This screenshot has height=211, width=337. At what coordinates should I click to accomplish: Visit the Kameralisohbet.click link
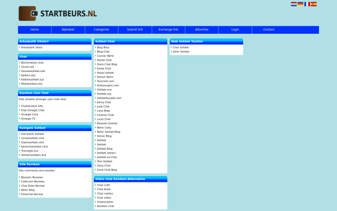coord(34,147)
